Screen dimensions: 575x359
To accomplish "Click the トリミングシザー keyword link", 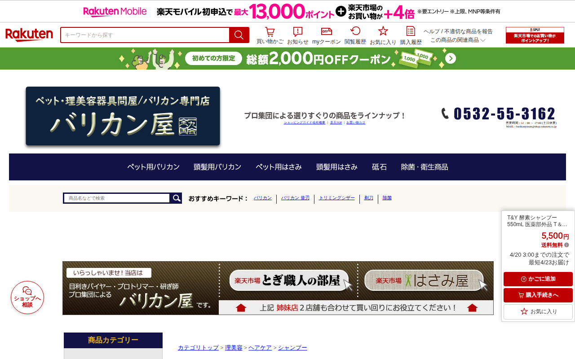I will pyautogui.click(x=337, y=198).
